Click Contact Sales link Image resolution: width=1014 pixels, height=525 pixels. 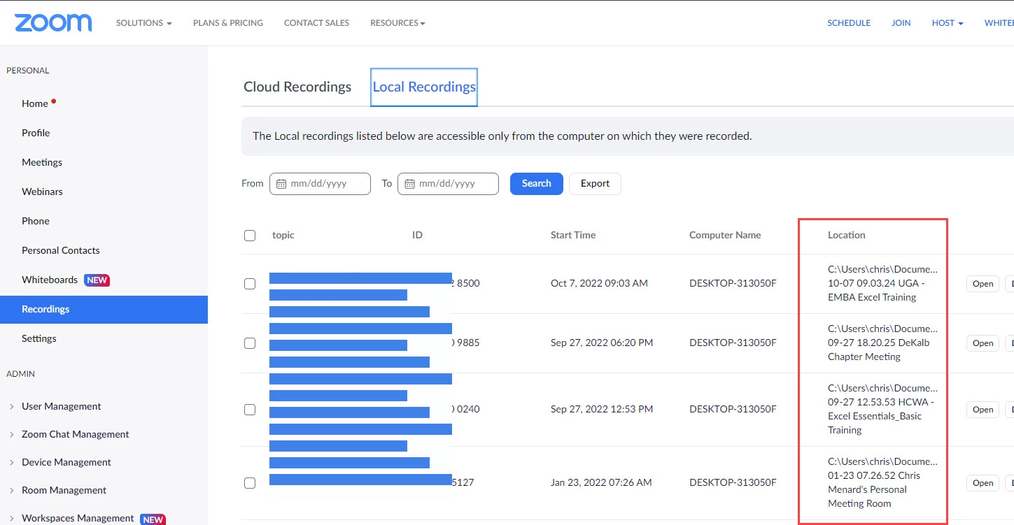(316, 23)
